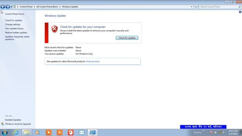Open Change settings link
This screenshot has width=242, height=136.
click(x=12, y=24)
